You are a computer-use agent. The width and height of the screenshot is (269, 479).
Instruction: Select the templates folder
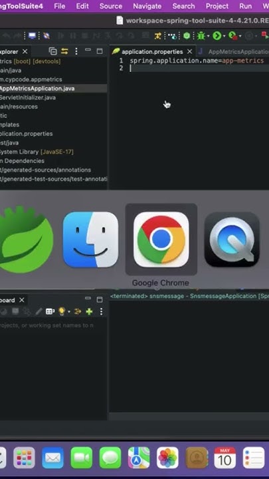pyautogui.click(x=9, y=124)
